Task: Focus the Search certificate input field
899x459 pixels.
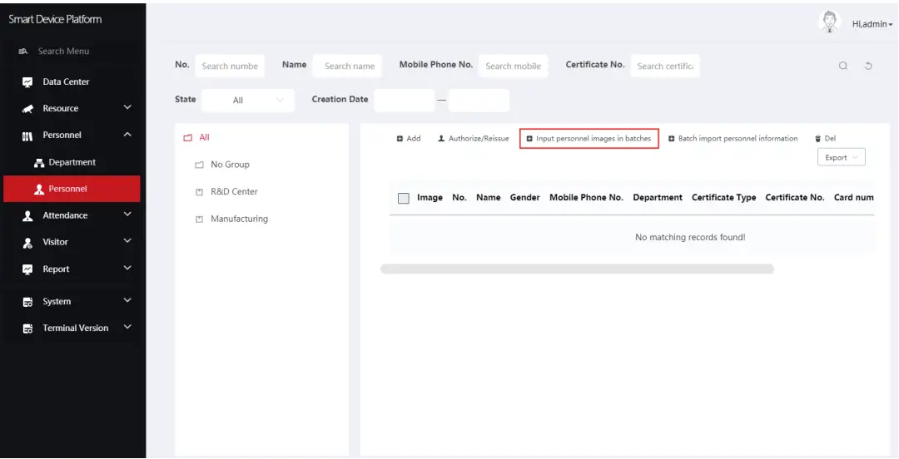Action: tap(665, 66)
